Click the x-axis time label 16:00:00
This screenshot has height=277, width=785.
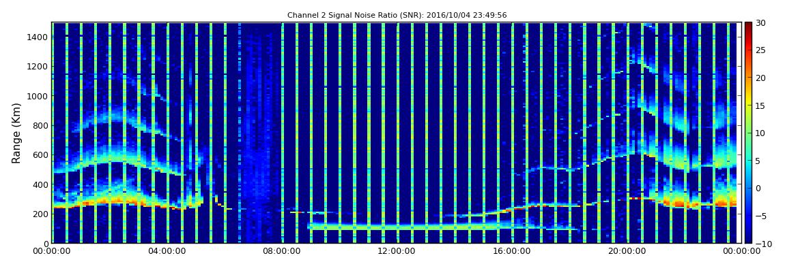pos(511,252)
